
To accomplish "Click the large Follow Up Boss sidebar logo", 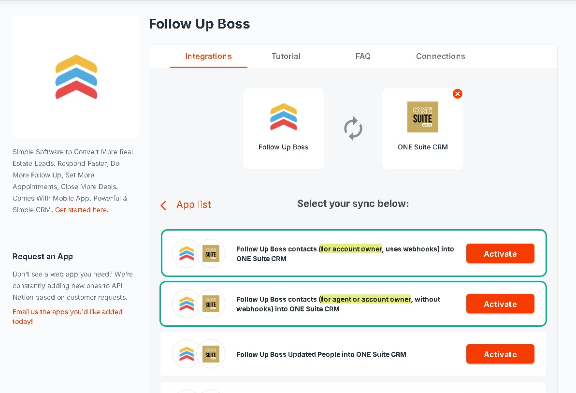I will (76, 77).
